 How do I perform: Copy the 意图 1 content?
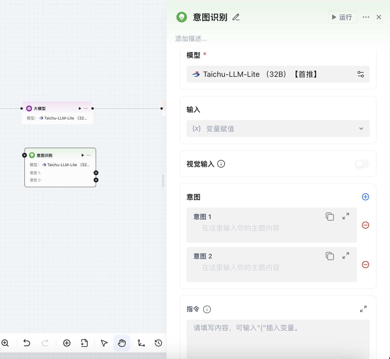pos(330,217)
